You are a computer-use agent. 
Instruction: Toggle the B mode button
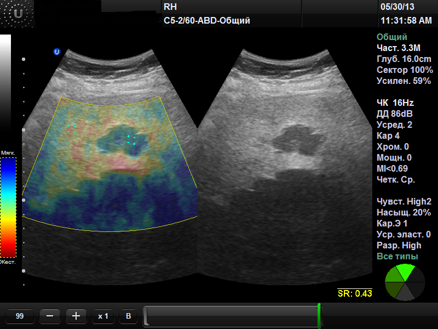pyautogui.click(x=128, y=316)
